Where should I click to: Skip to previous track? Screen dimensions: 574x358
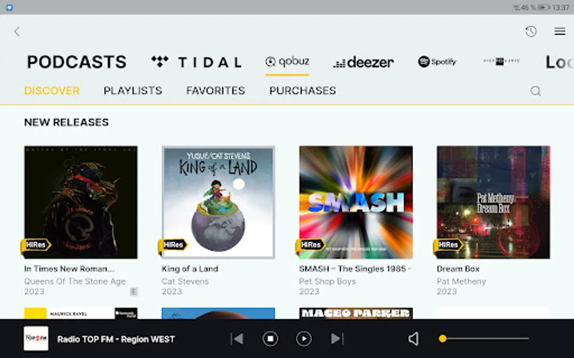click(x=237, y=339)
